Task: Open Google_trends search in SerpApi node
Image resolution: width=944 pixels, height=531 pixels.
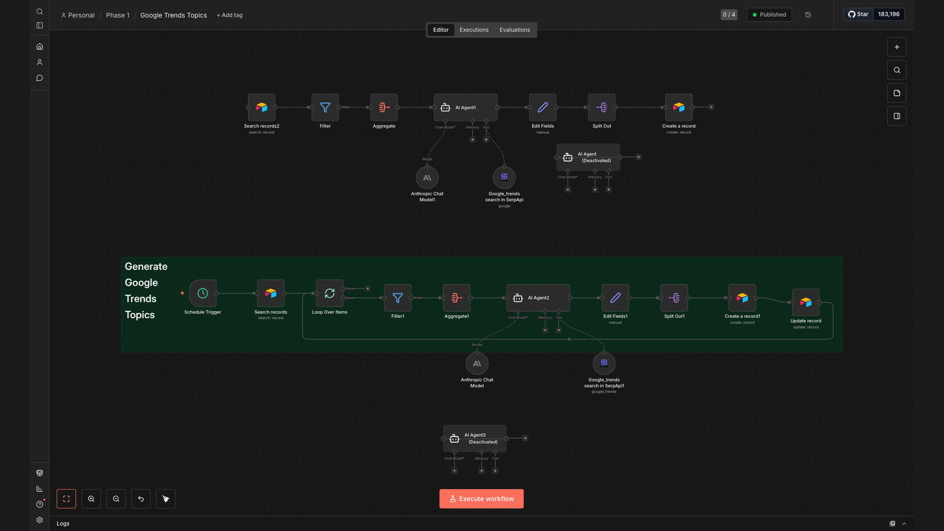Action: pyautogui.click(x=504, y=177)
